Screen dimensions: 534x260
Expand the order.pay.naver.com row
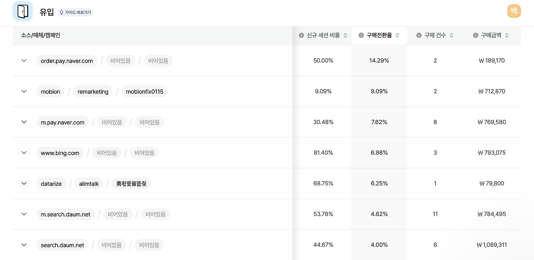pos(24,61)
